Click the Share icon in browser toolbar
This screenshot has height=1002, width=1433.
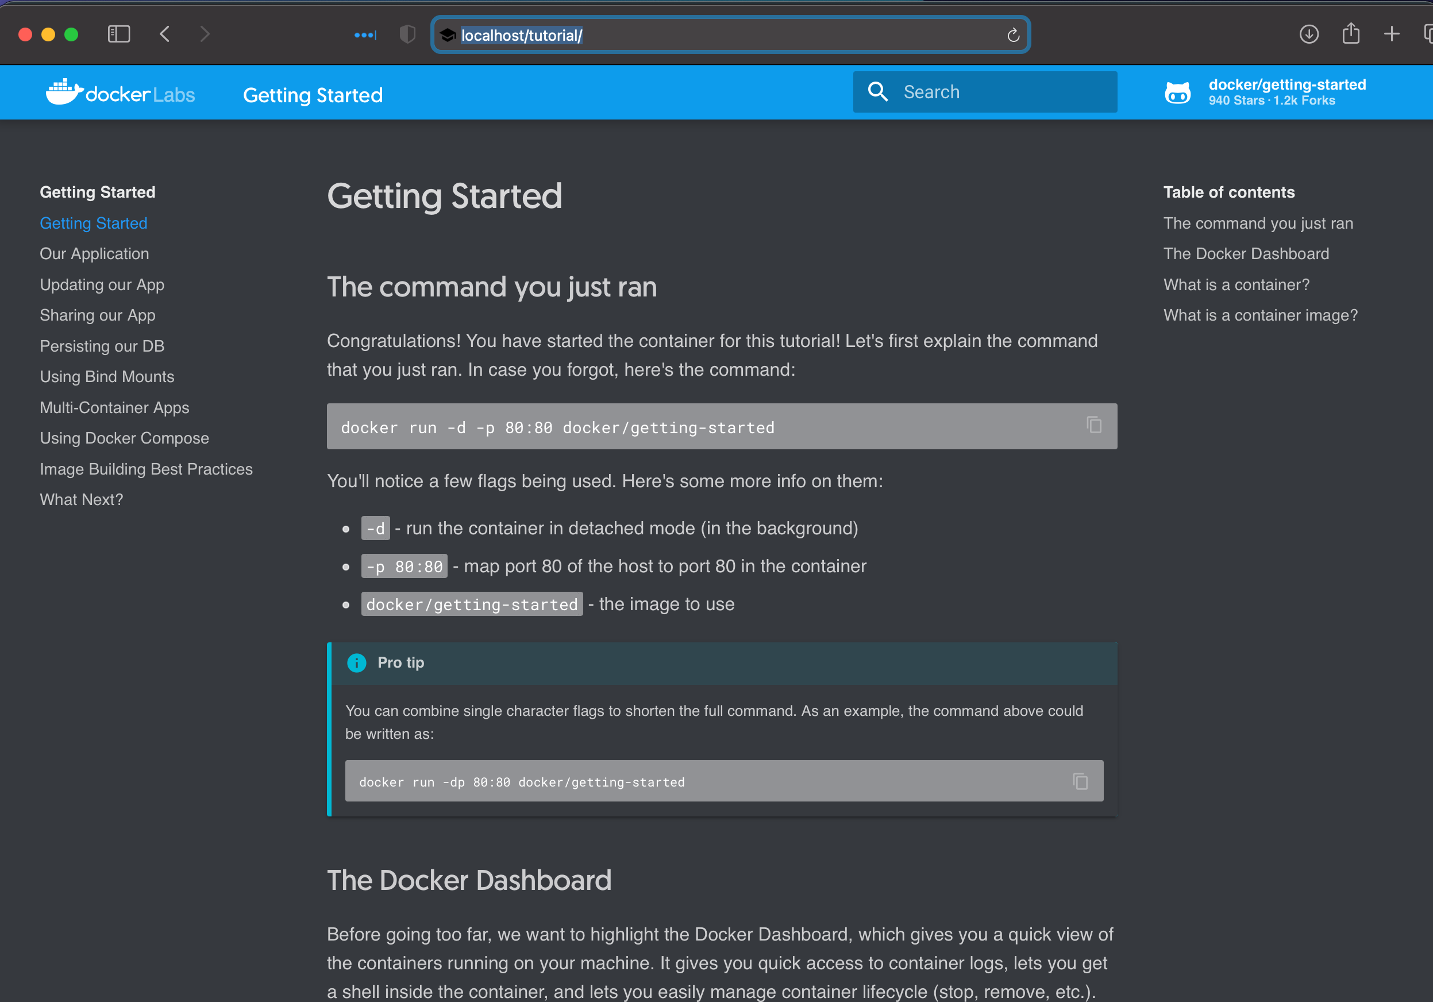(1351, 33)
